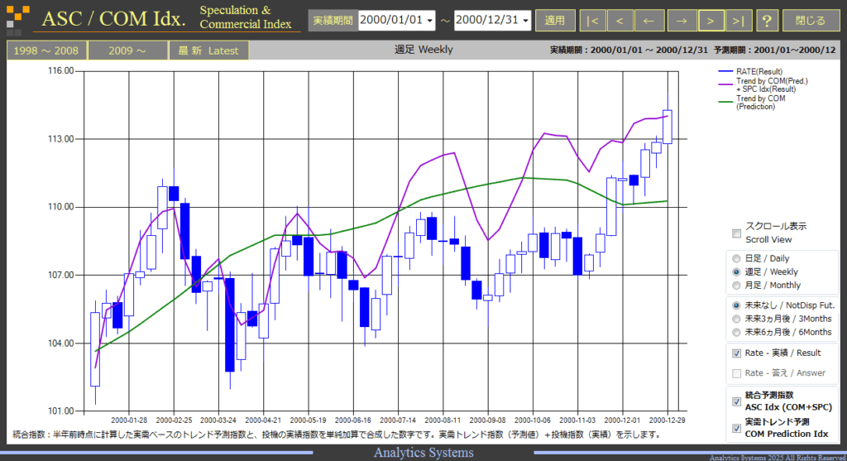The height and width of the screenshot is (461, 847).
Task: Select the 週足 / Weekly radio button
Action: [x=736, y=271]
